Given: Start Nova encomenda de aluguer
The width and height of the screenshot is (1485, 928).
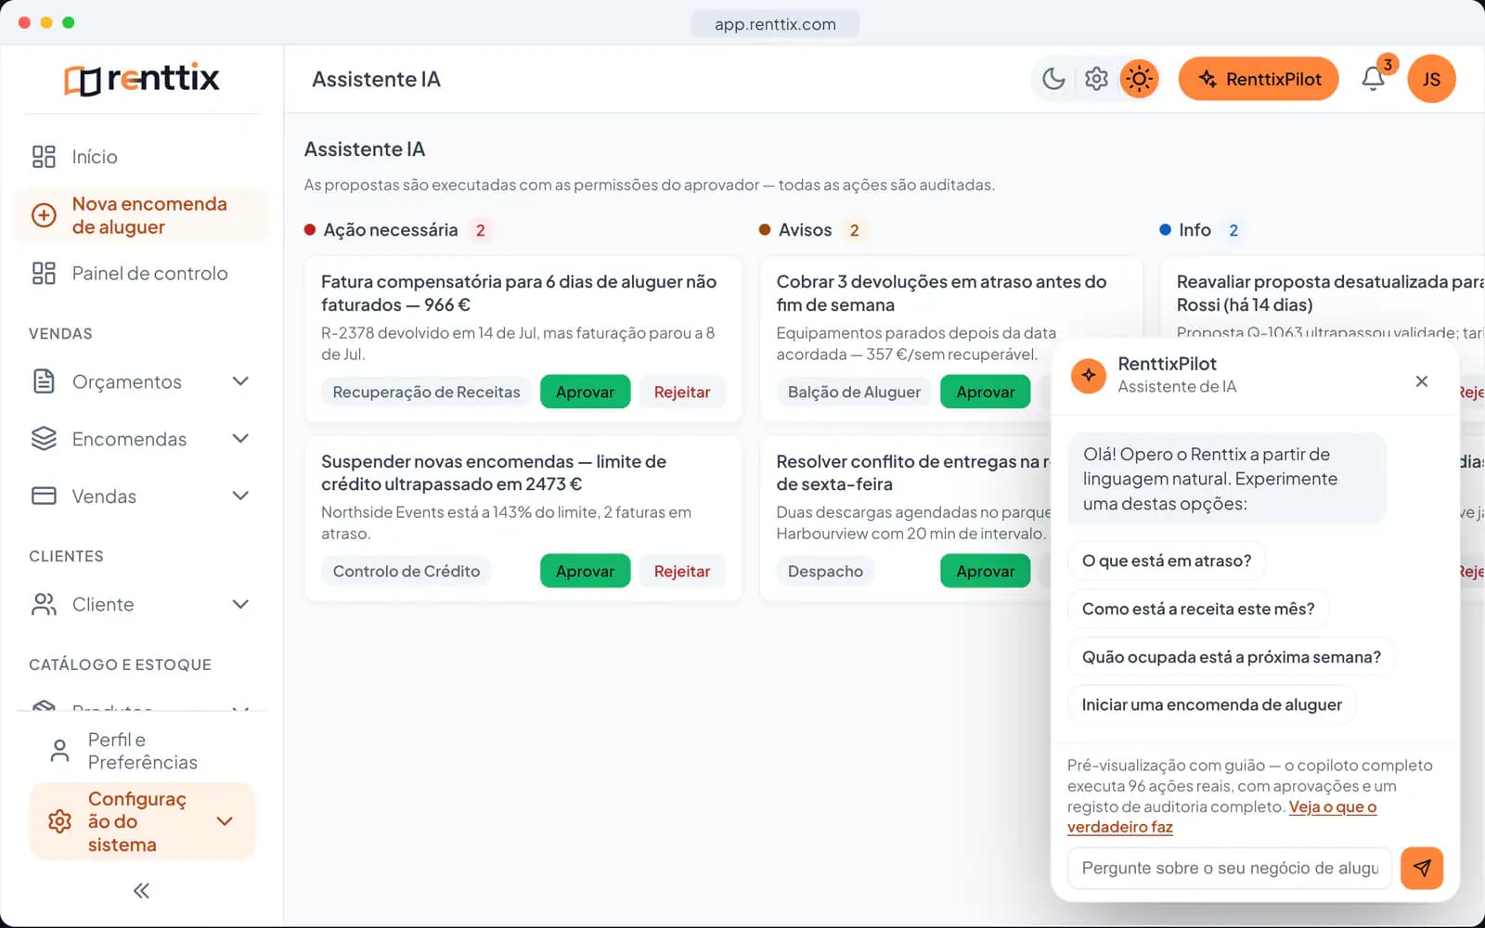Looking at the screenshot, I should 141,215.
